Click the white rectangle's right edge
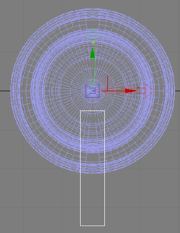180x233 pixels. click(105, 168)
